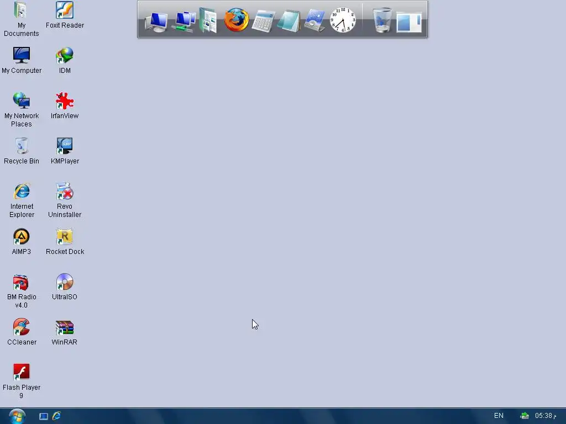Screen dimensions: 566x424
Task: Select My Network Places desktop icon
Action: [22, 109]
